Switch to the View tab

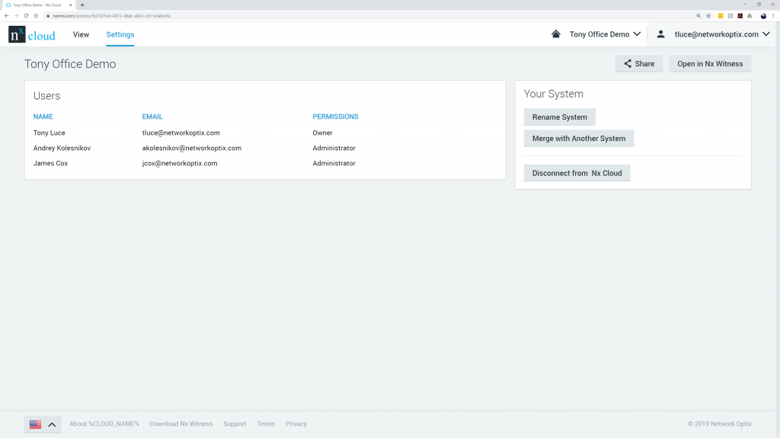point(81,34)
